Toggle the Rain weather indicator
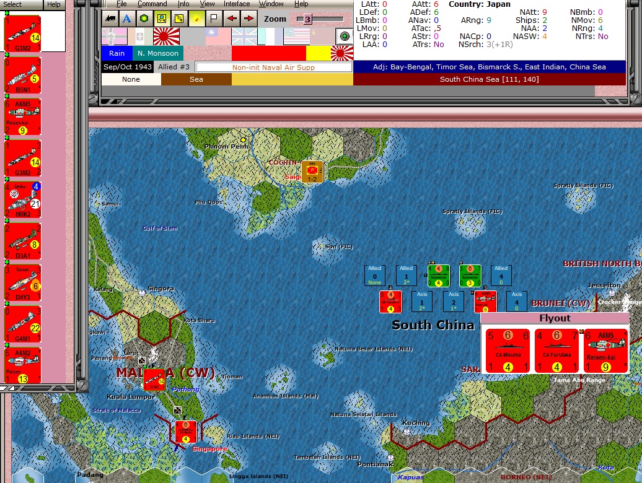642x483 pixels. (x=117, y=53)
